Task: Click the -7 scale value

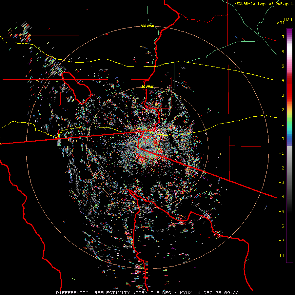Action: (282, 241)
